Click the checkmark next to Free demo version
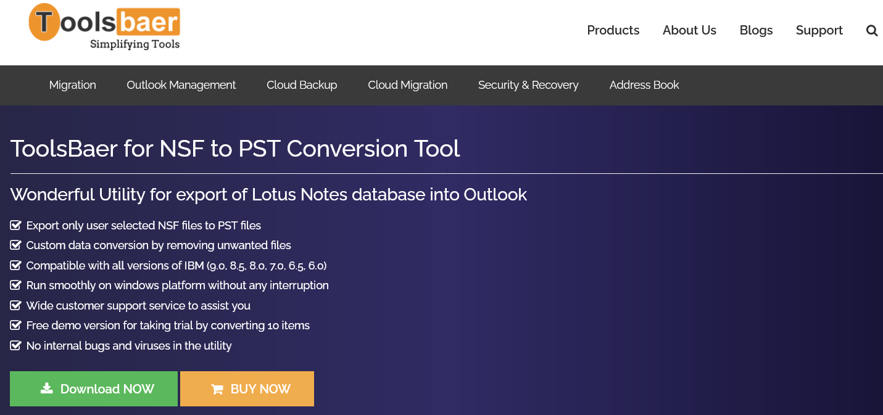This screenshot has width=883, height=415. (x=16, y=325)
